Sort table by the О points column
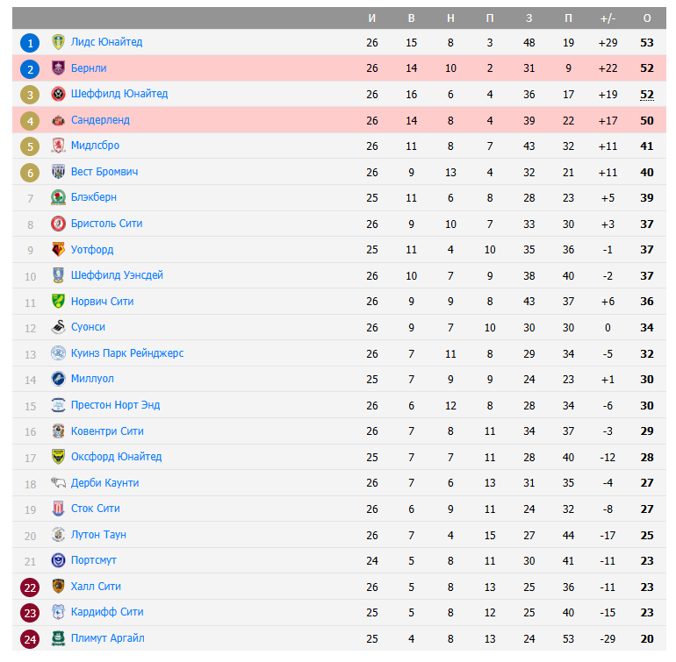The image size is (676, 662). click(647, 18)
